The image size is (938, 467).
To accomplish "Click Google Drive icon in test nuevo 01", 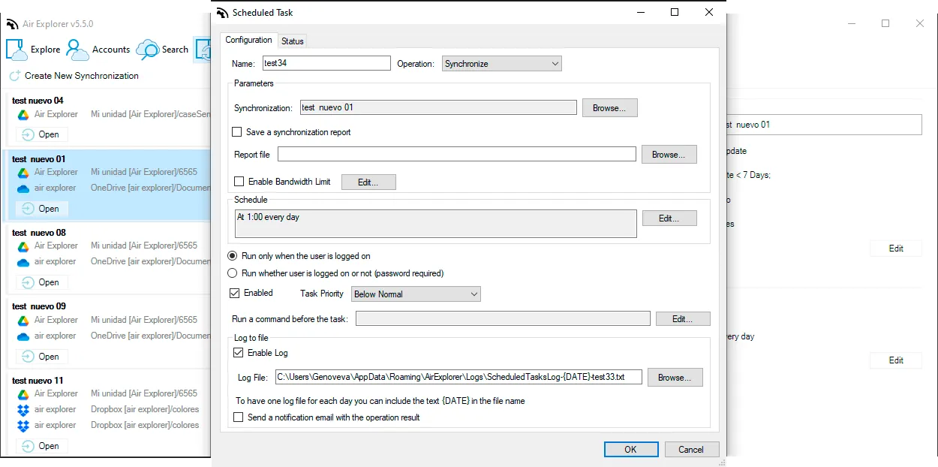I will click(x=23, y=173).
